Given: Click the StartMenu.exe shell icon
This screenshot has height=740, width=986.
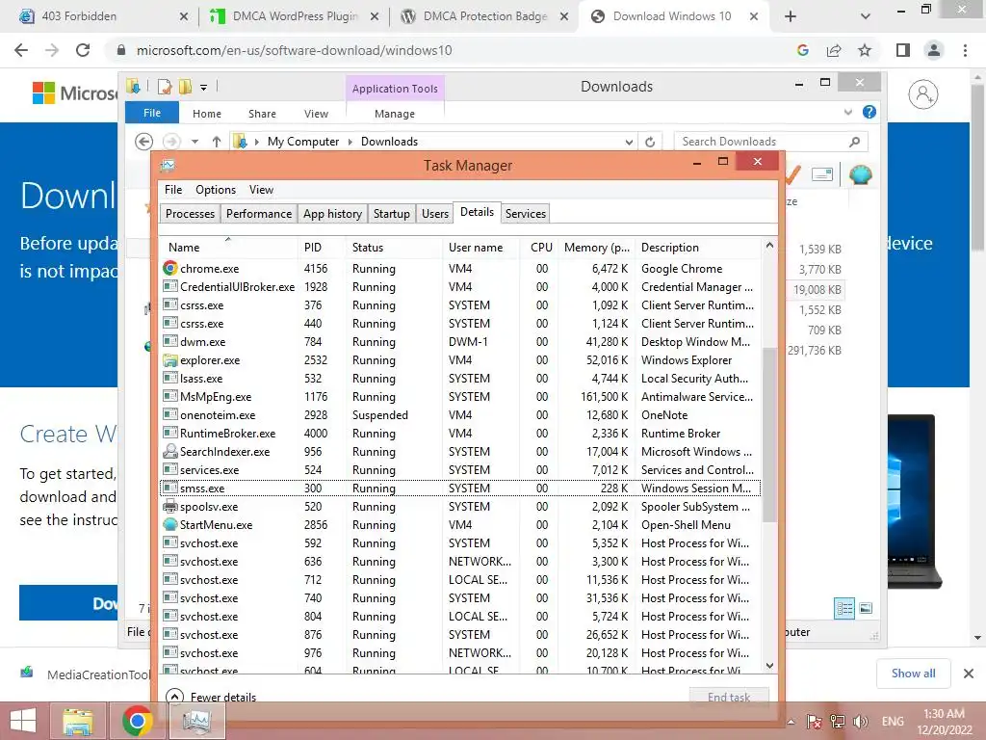Looking at the screenshot, I should click(169, 524).
